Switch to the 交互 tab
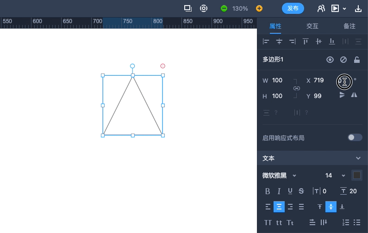 click(312, 26)
